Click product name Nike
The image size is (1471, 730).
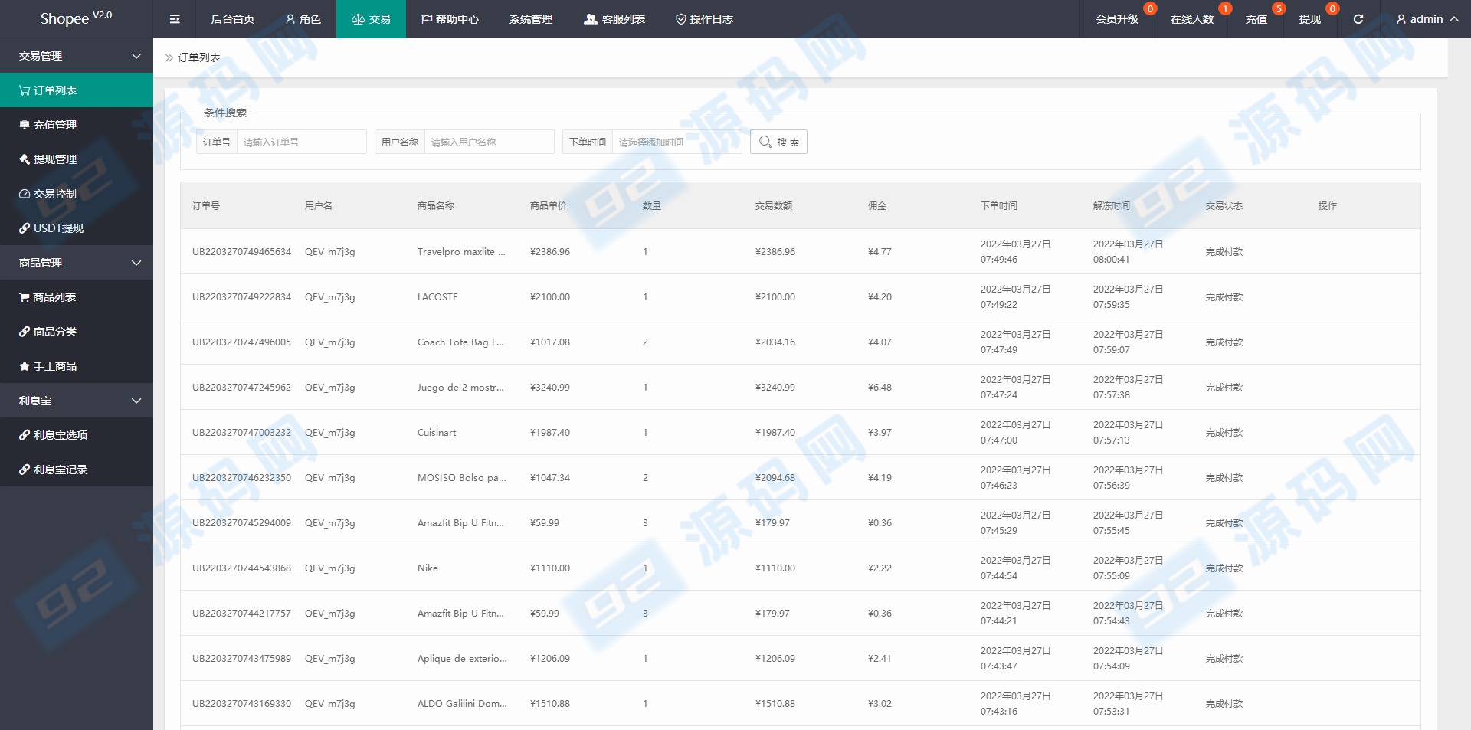[x=428, y=568]
